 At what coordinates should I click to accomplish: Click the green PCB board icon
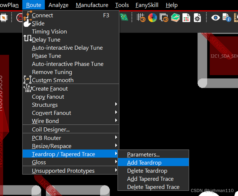[x=124, y=17]
